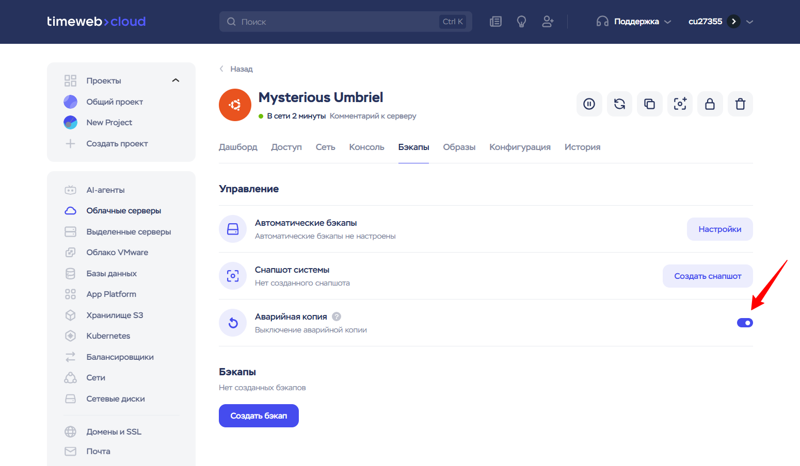Switch to the Конфигурация tab
The width and height of the screenshot is (800, 466).
click(x=520, y=147)
